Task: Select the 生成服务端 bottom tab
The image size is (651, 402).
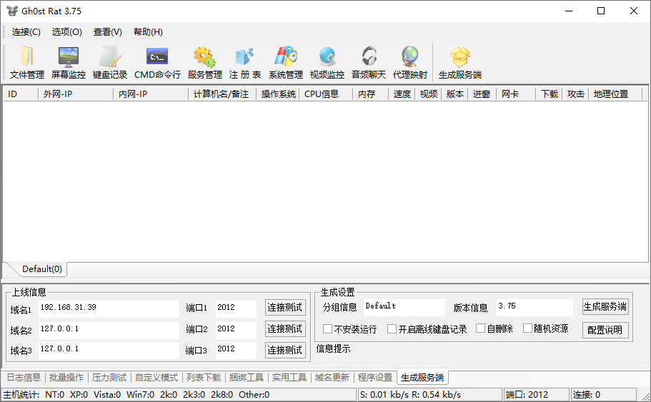Action: click(422, 378)
